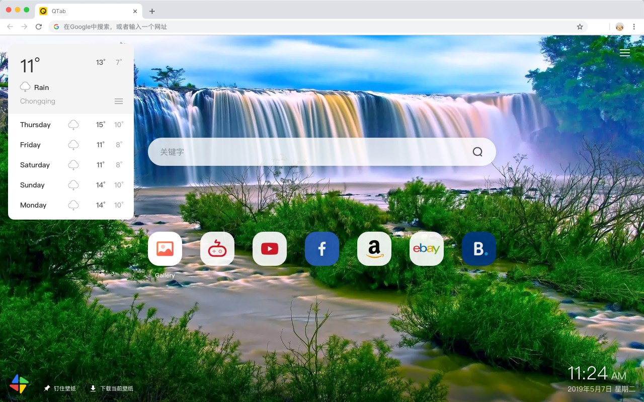Click the current temperature 11°
Image resolution: width=644 pixels, height=402 pixels.
tap(30, 66)
